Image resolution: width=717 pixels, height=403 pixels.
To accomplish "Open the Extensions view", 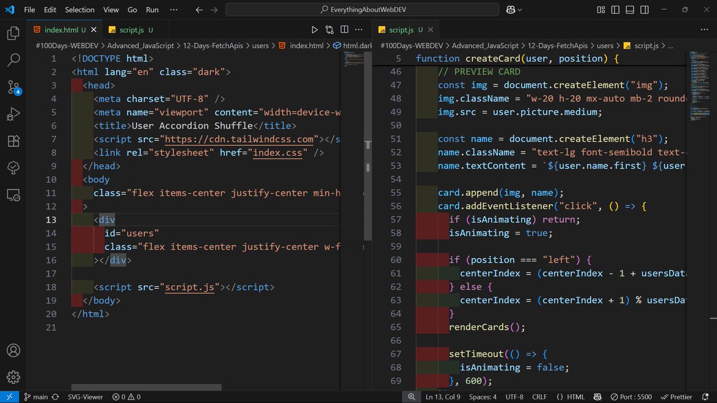I will [x=13, y=141].
